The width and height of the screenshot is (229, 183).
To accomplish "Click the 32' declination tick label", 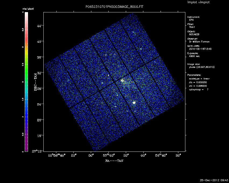I will [39, 73].
